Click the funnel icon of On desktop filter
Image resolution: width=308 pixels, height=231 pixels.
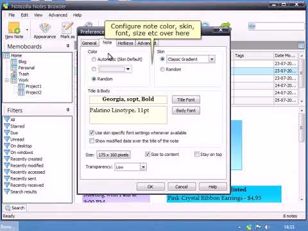tap(7, 146)
